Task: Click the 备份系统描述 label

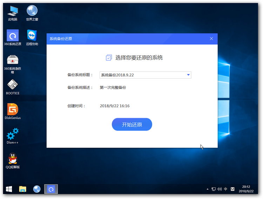Action: pyautogui.click(x=80, y=88)
